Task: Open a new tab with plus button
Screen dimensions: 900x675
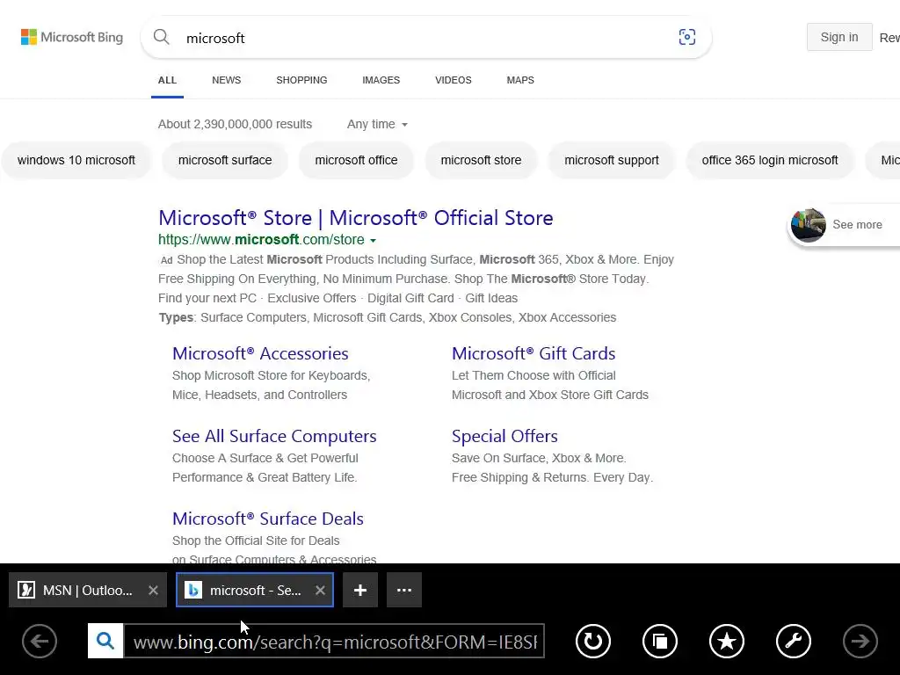Action: coord(360,591)
